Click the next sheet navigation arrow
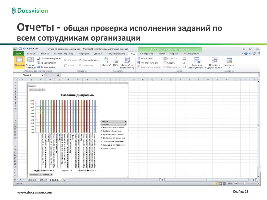The width and height of the screenshot is (267, 200). [x=21, y=180]
